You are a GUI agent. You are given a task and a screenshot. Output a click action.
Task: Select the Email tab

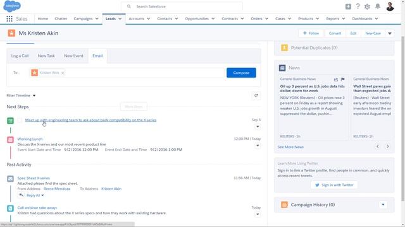coord(97,56)
